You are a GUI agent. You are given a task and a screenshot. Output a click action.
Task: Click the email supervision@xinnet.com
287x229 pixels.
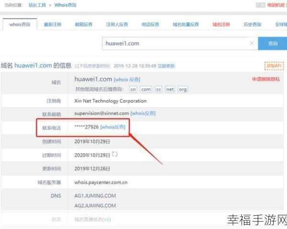[101, 113]
